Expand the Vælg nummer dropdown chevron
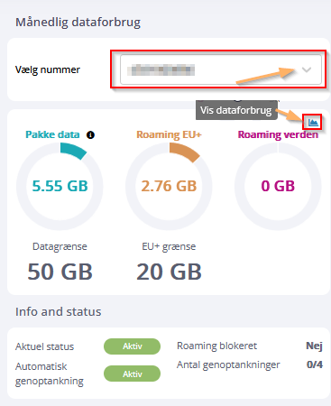This screenshot has width=331, height=406. (307, 69)
